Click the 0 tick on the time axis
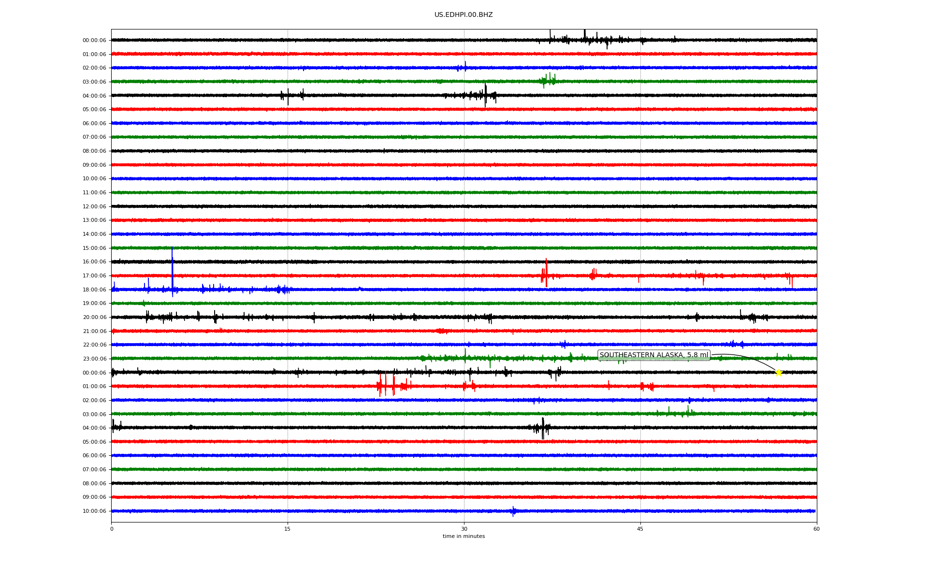 click(112, 529)
